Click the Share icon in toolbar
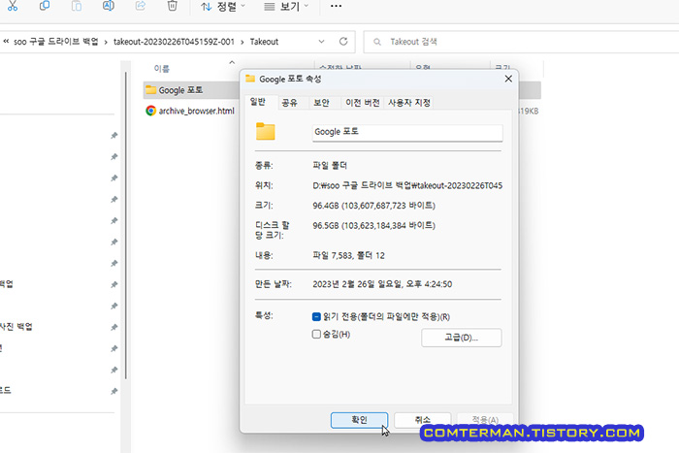Screen dimensions: 679x453 (141, 6)
